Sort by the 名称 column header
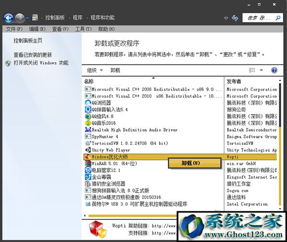This screenshot has height=242, width=287. (x=88, y=81)
